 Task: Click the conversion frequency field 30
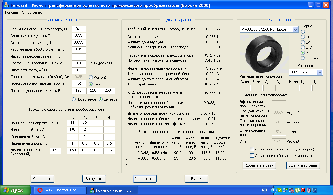click(79, 56)
